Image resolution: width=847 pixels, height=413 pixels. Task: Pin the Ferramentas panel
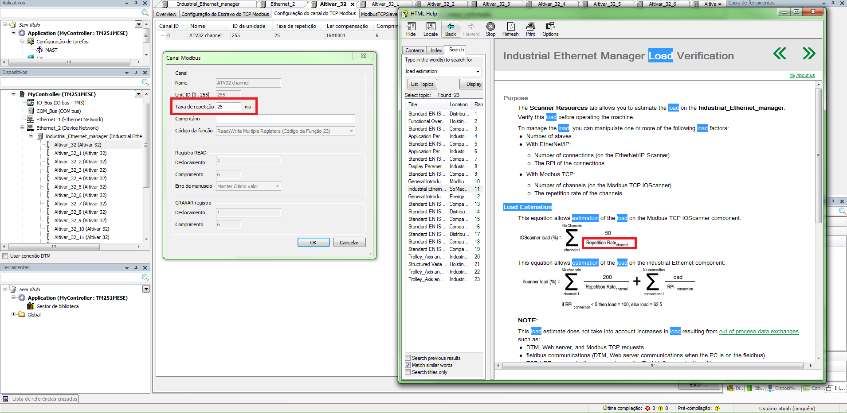[136, 268]
